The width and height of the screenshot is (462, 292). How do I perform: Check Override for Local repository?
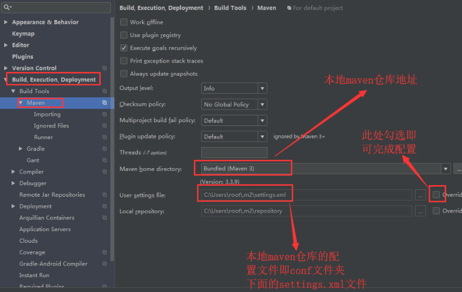click(436, 211)
